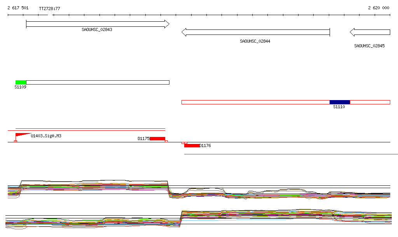Click the TT2728:77 terminator marker
398x237 pixels.
point(50,13)
